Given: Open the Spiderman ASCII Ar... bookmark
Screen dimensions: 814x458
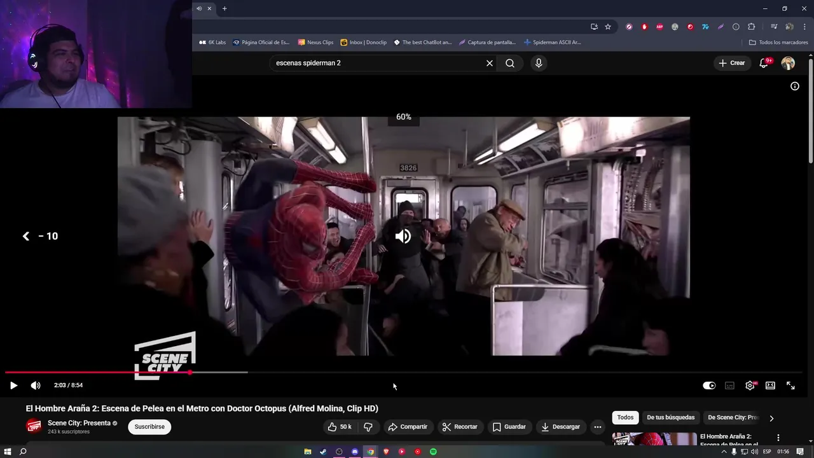Looking at the screenshot, I should pos(552,43).
